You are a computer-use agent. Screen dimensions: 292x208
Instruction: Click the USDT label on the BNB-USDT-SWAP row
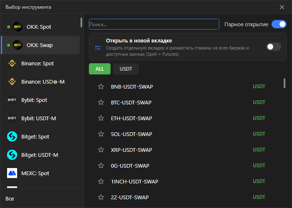point(259,87)
